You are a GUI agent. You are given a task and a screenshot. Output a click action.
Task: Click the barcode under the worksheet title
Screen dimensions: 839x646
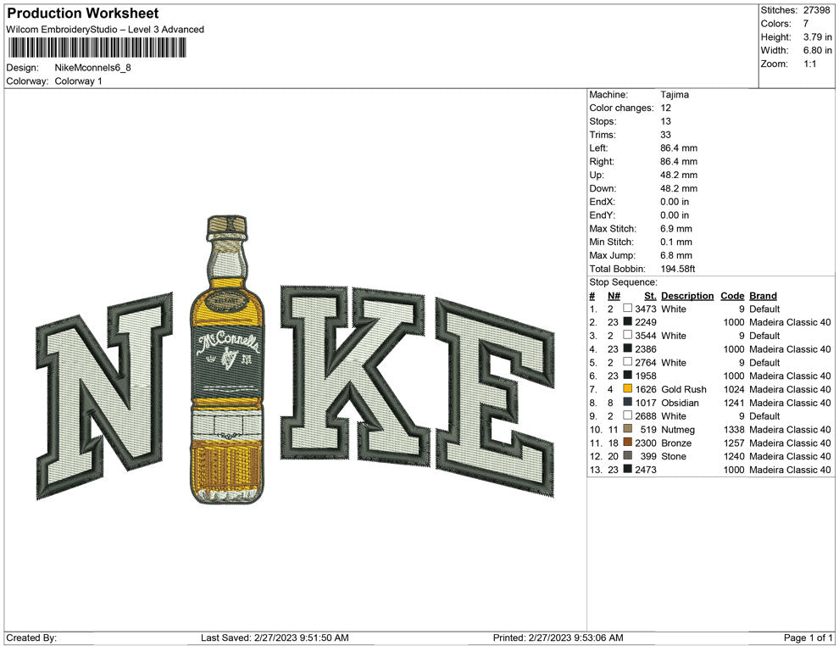97,47
